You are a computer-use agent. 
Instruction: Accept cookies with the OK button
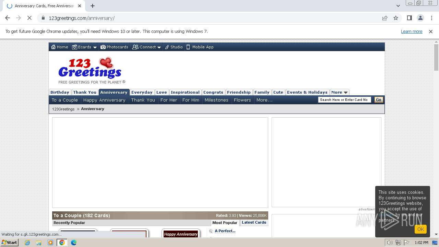tap(420, 229)
